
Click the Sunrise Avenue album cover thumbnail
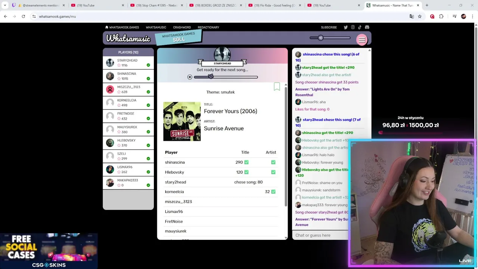click(182, 121)
